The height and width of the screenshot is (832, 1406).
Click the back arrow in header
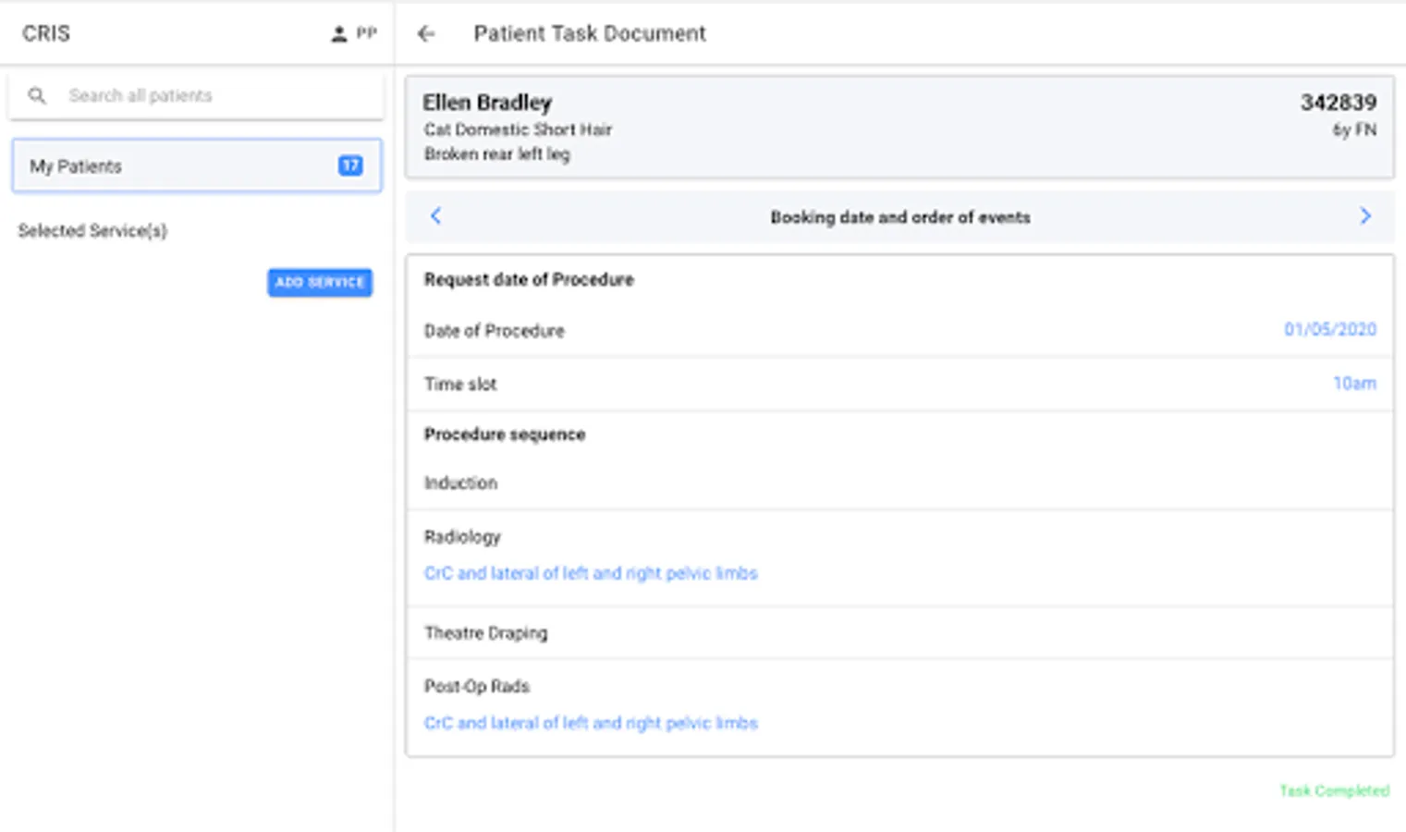(426, 34)
